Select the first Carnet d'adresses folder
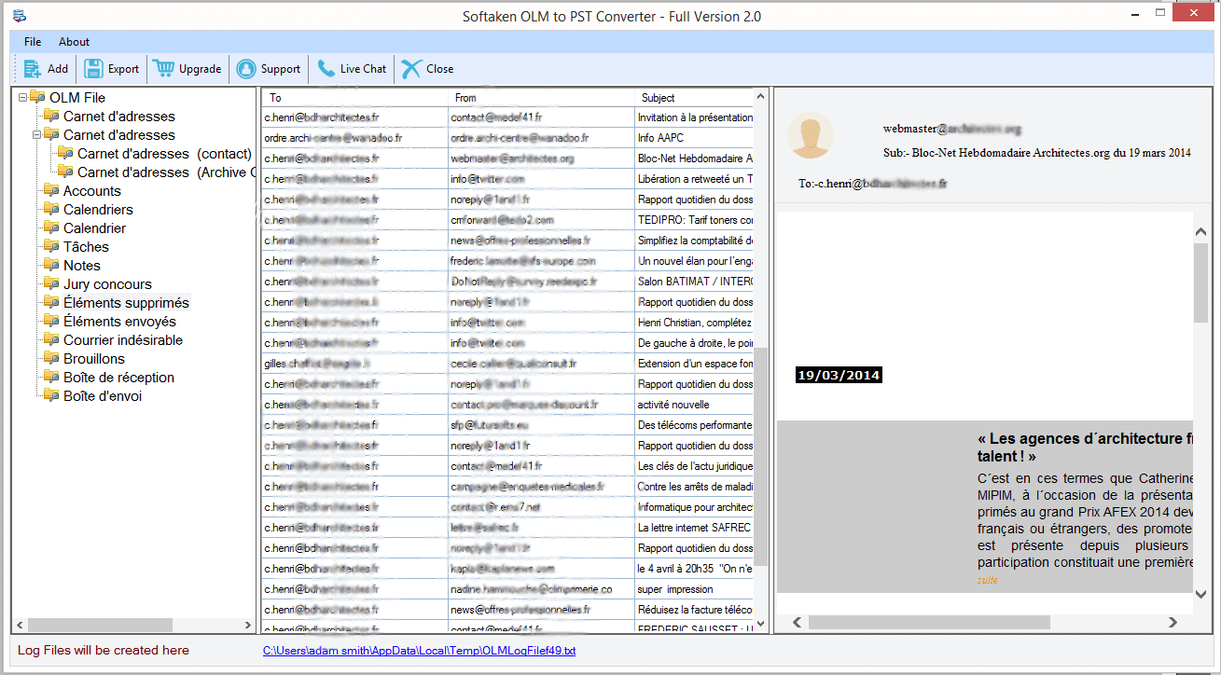This screenshot has height=675, width=1221. [x=118, y=117]
